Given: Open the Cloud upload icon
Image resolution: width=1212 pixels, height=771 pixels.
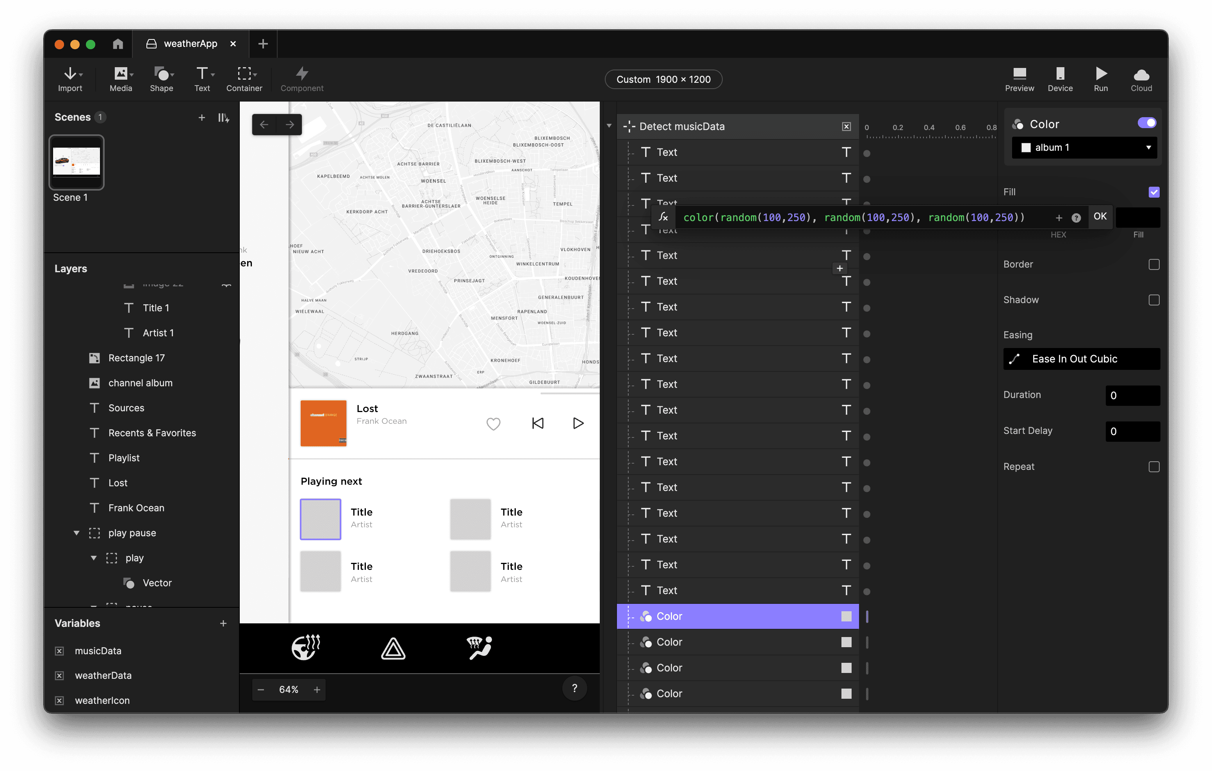Looking at the screenshot, I should 1141,79.
